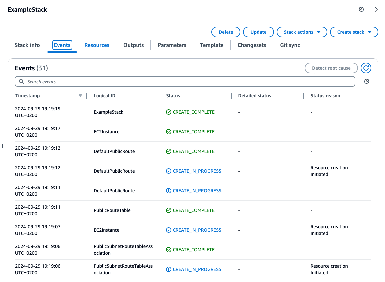Open the Template tab
This screenshot has width=385, height=282.
(211, 45)
